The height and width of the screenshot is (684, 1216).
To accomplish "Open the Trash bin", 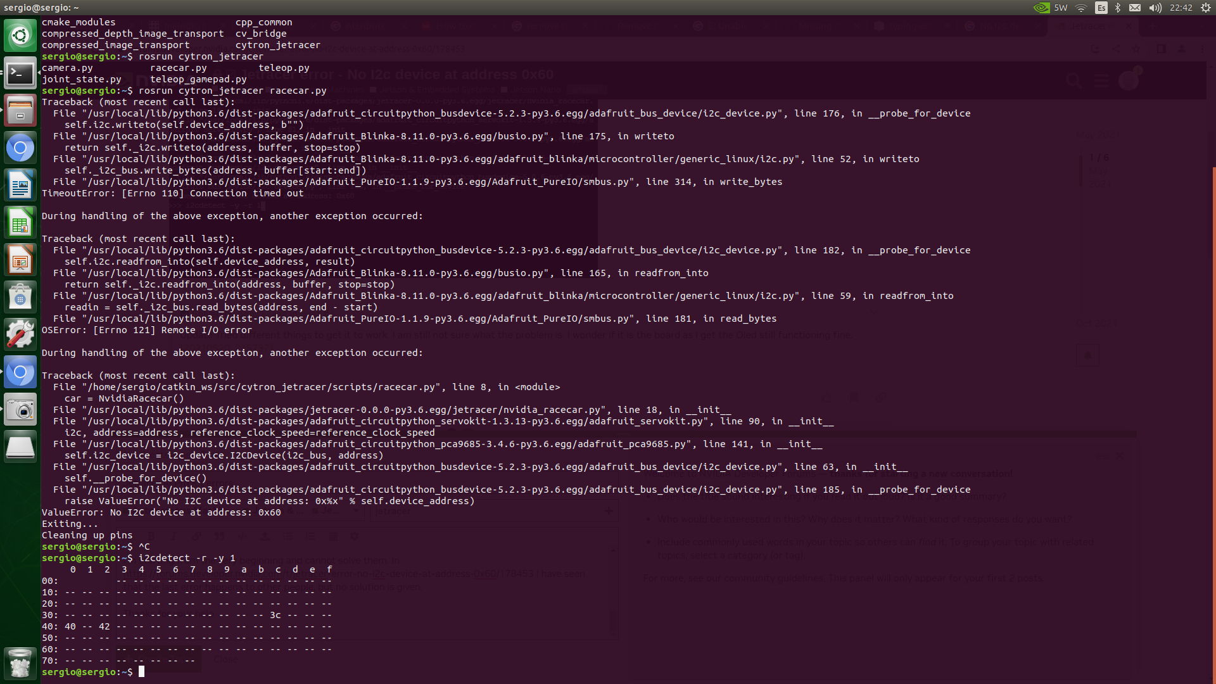I will click(x=20, y=663).
